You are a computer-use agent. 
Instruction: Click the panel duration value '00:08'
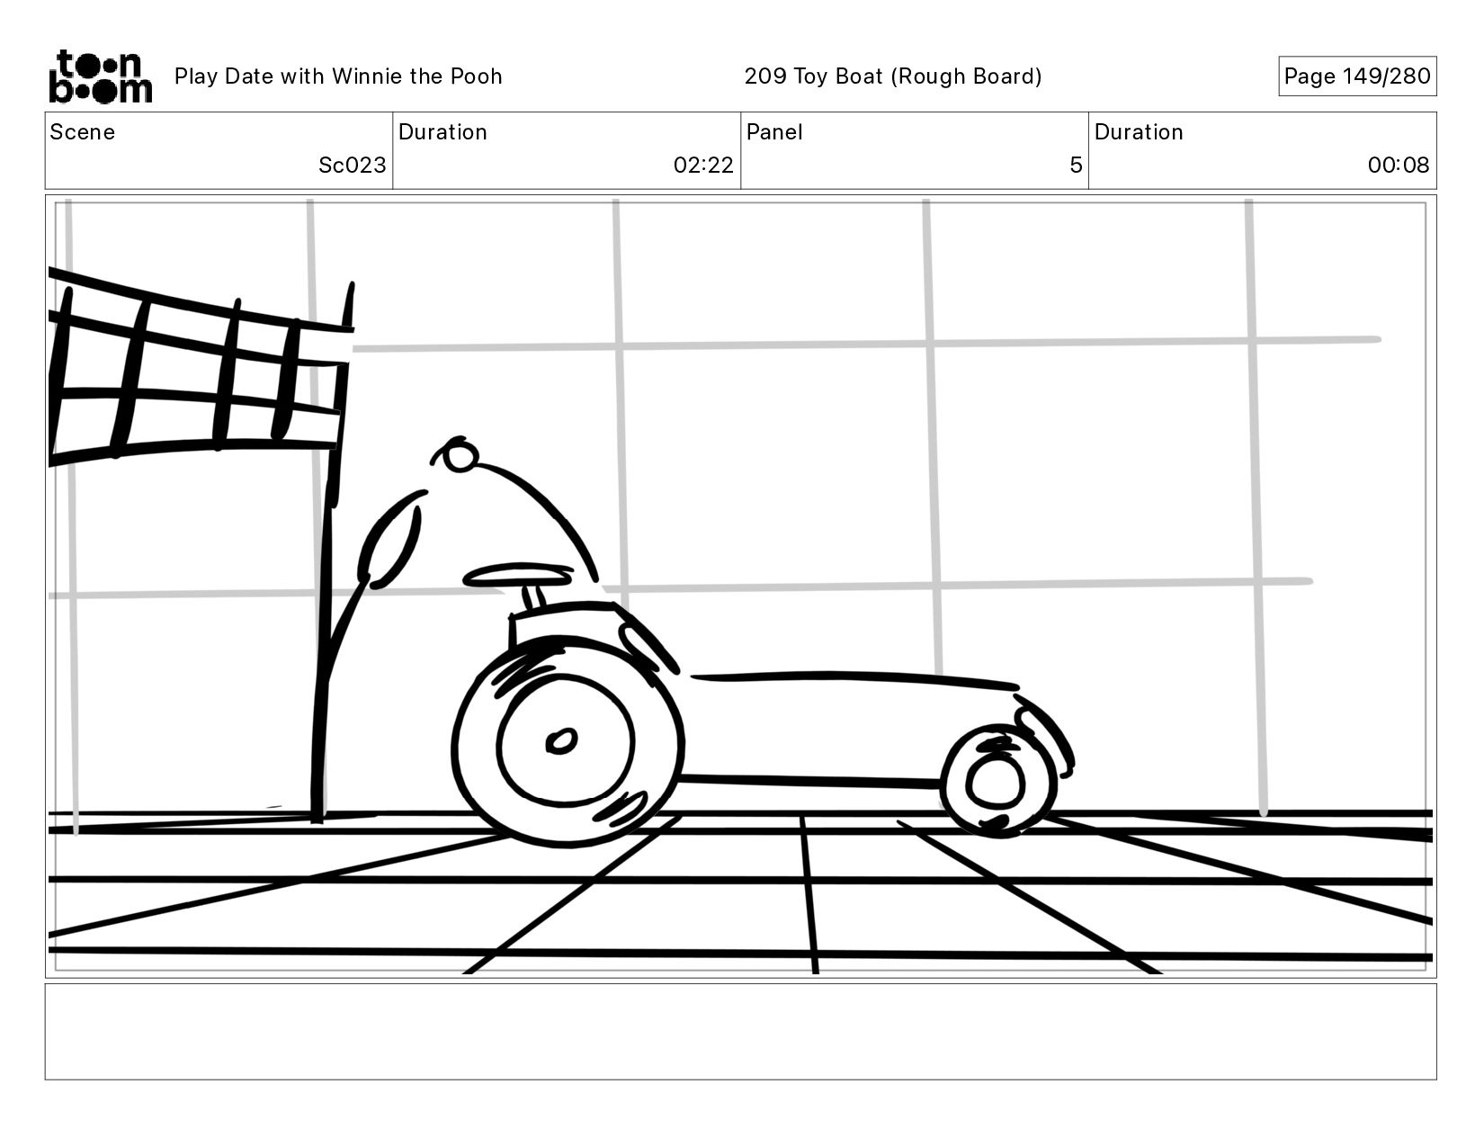pyautogui.click(x=1399, y=166)
